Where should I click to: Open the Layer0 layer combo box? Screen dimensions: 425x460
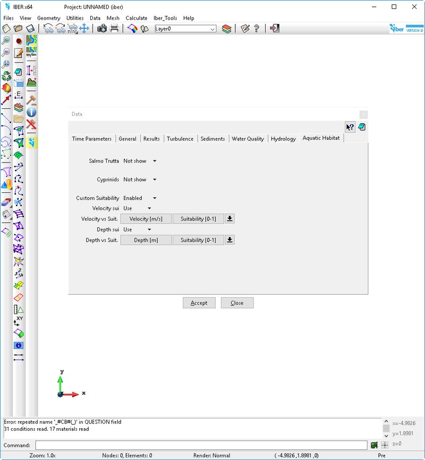click(185, 29)
